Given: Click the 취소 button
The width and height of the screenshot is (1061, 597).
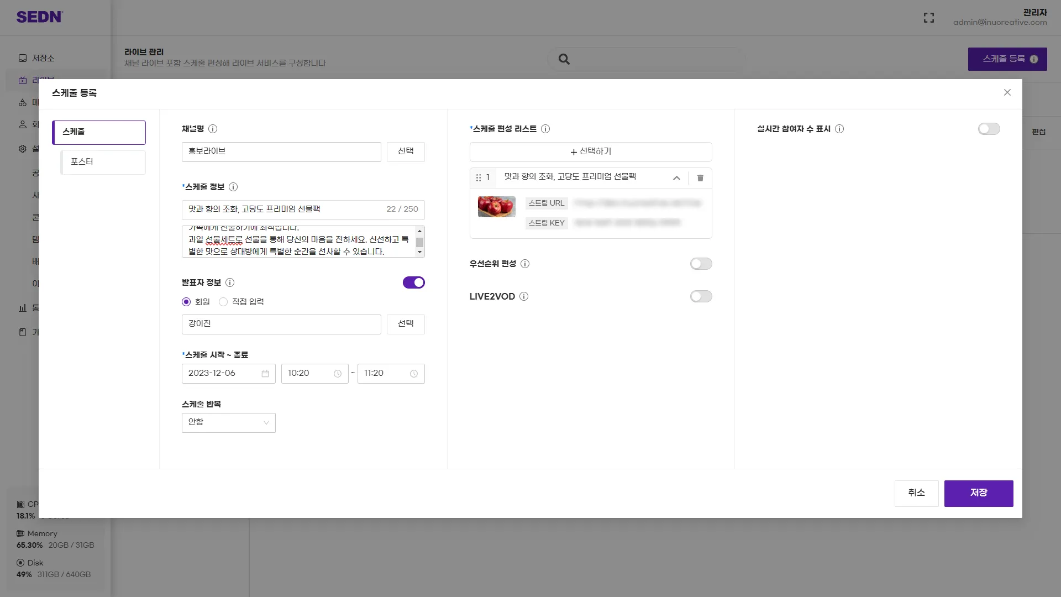Looking at the screenshot, I should (x=916, y=493).
